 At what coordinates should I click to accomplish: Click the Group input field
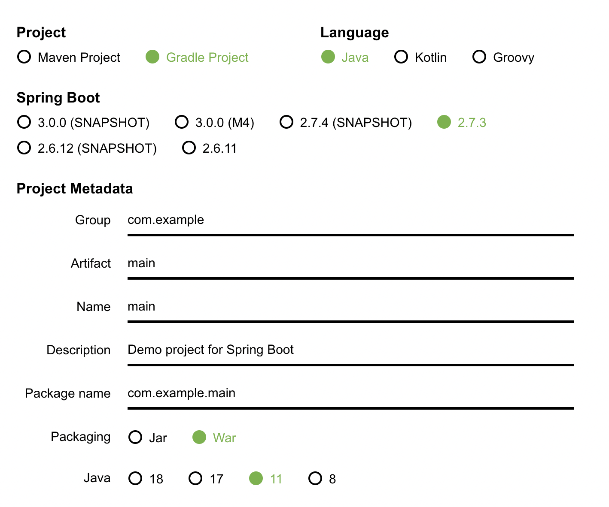pos(350,220)
